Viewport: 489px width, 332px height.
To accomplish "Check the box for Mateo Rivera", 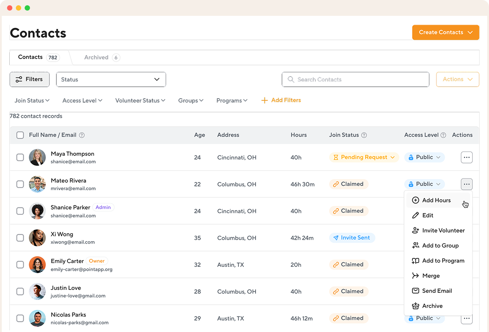I will tap(20, 184).
